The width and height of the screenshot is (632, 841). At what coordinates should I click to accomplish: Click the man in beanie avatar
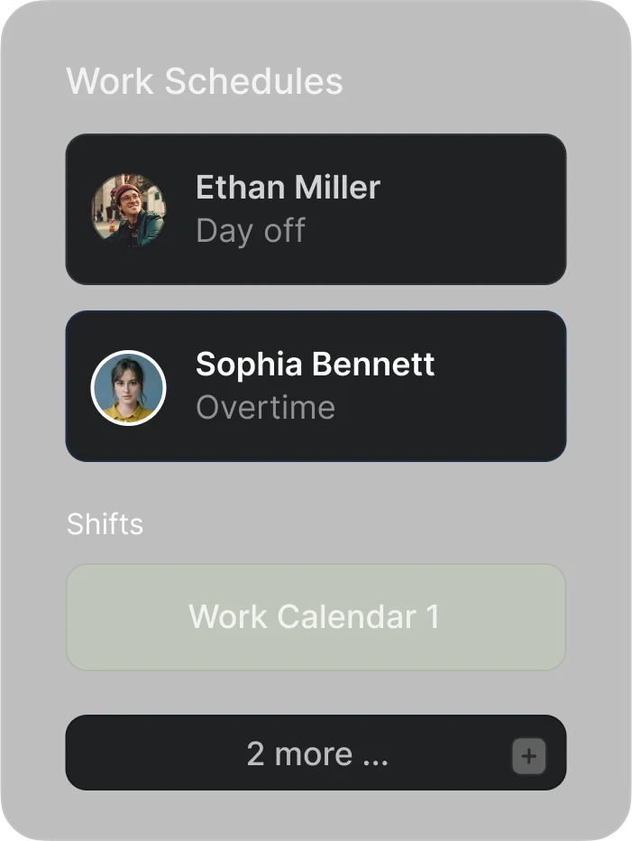[129, 210]
